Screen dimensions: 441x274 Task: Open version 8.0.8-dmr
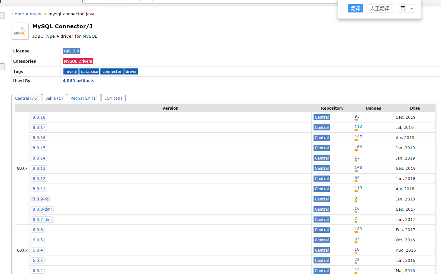pos(42,209)
